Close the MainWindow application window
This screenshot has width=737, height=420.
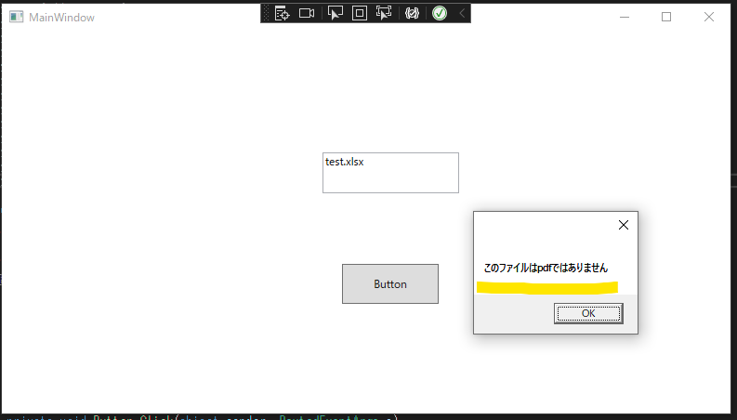coord(708,17)
